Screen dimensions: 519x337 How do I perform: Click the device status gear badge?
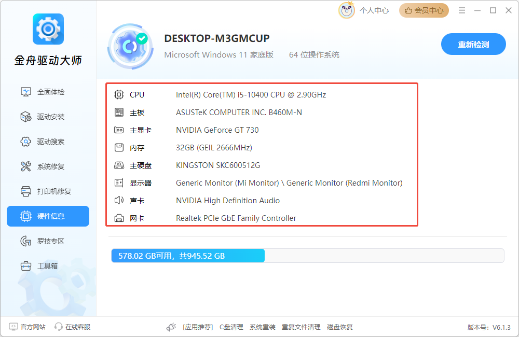(130, 46)
